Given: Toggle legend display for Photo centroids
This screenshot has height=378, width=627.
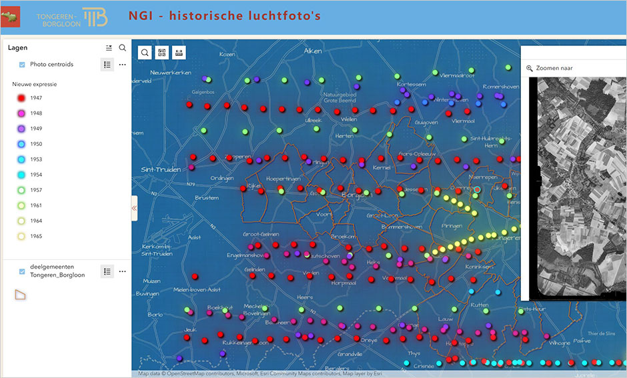Looking at the screenshot, I should (x=107, y=65).
